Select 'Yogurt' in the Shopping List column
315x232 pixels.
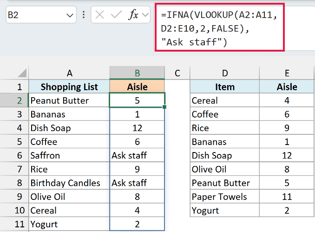tap(69, 224)
